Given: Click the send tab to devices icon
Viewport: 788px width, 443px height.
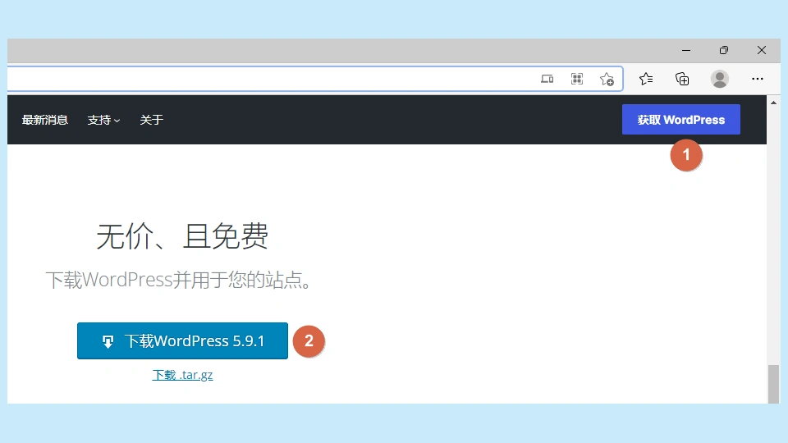Looking at the screenshot, I should pyautogui.click(x=547, y=79).
